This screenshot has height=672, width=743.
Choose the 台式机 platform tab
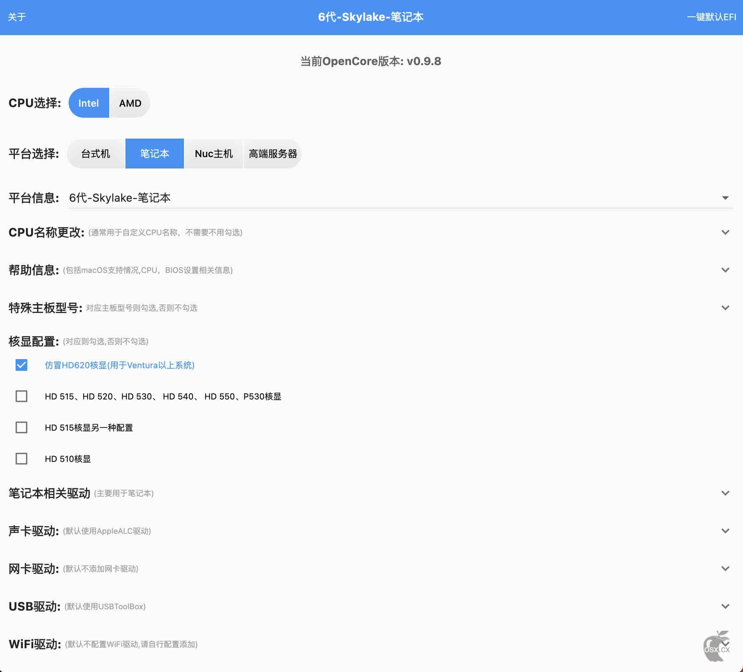point(96,154)
